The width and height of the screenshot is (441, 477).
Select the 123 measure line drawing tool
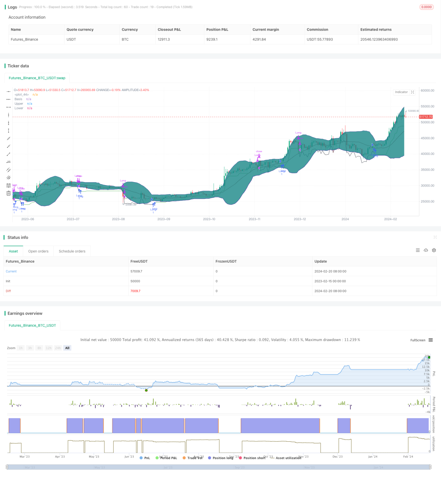tap(8, 162)
